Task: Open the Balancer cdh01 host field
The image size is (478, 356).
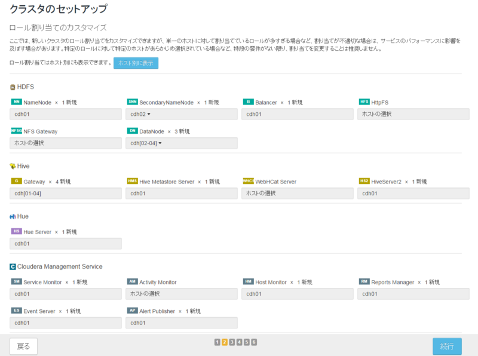Action: coord(297,114)
